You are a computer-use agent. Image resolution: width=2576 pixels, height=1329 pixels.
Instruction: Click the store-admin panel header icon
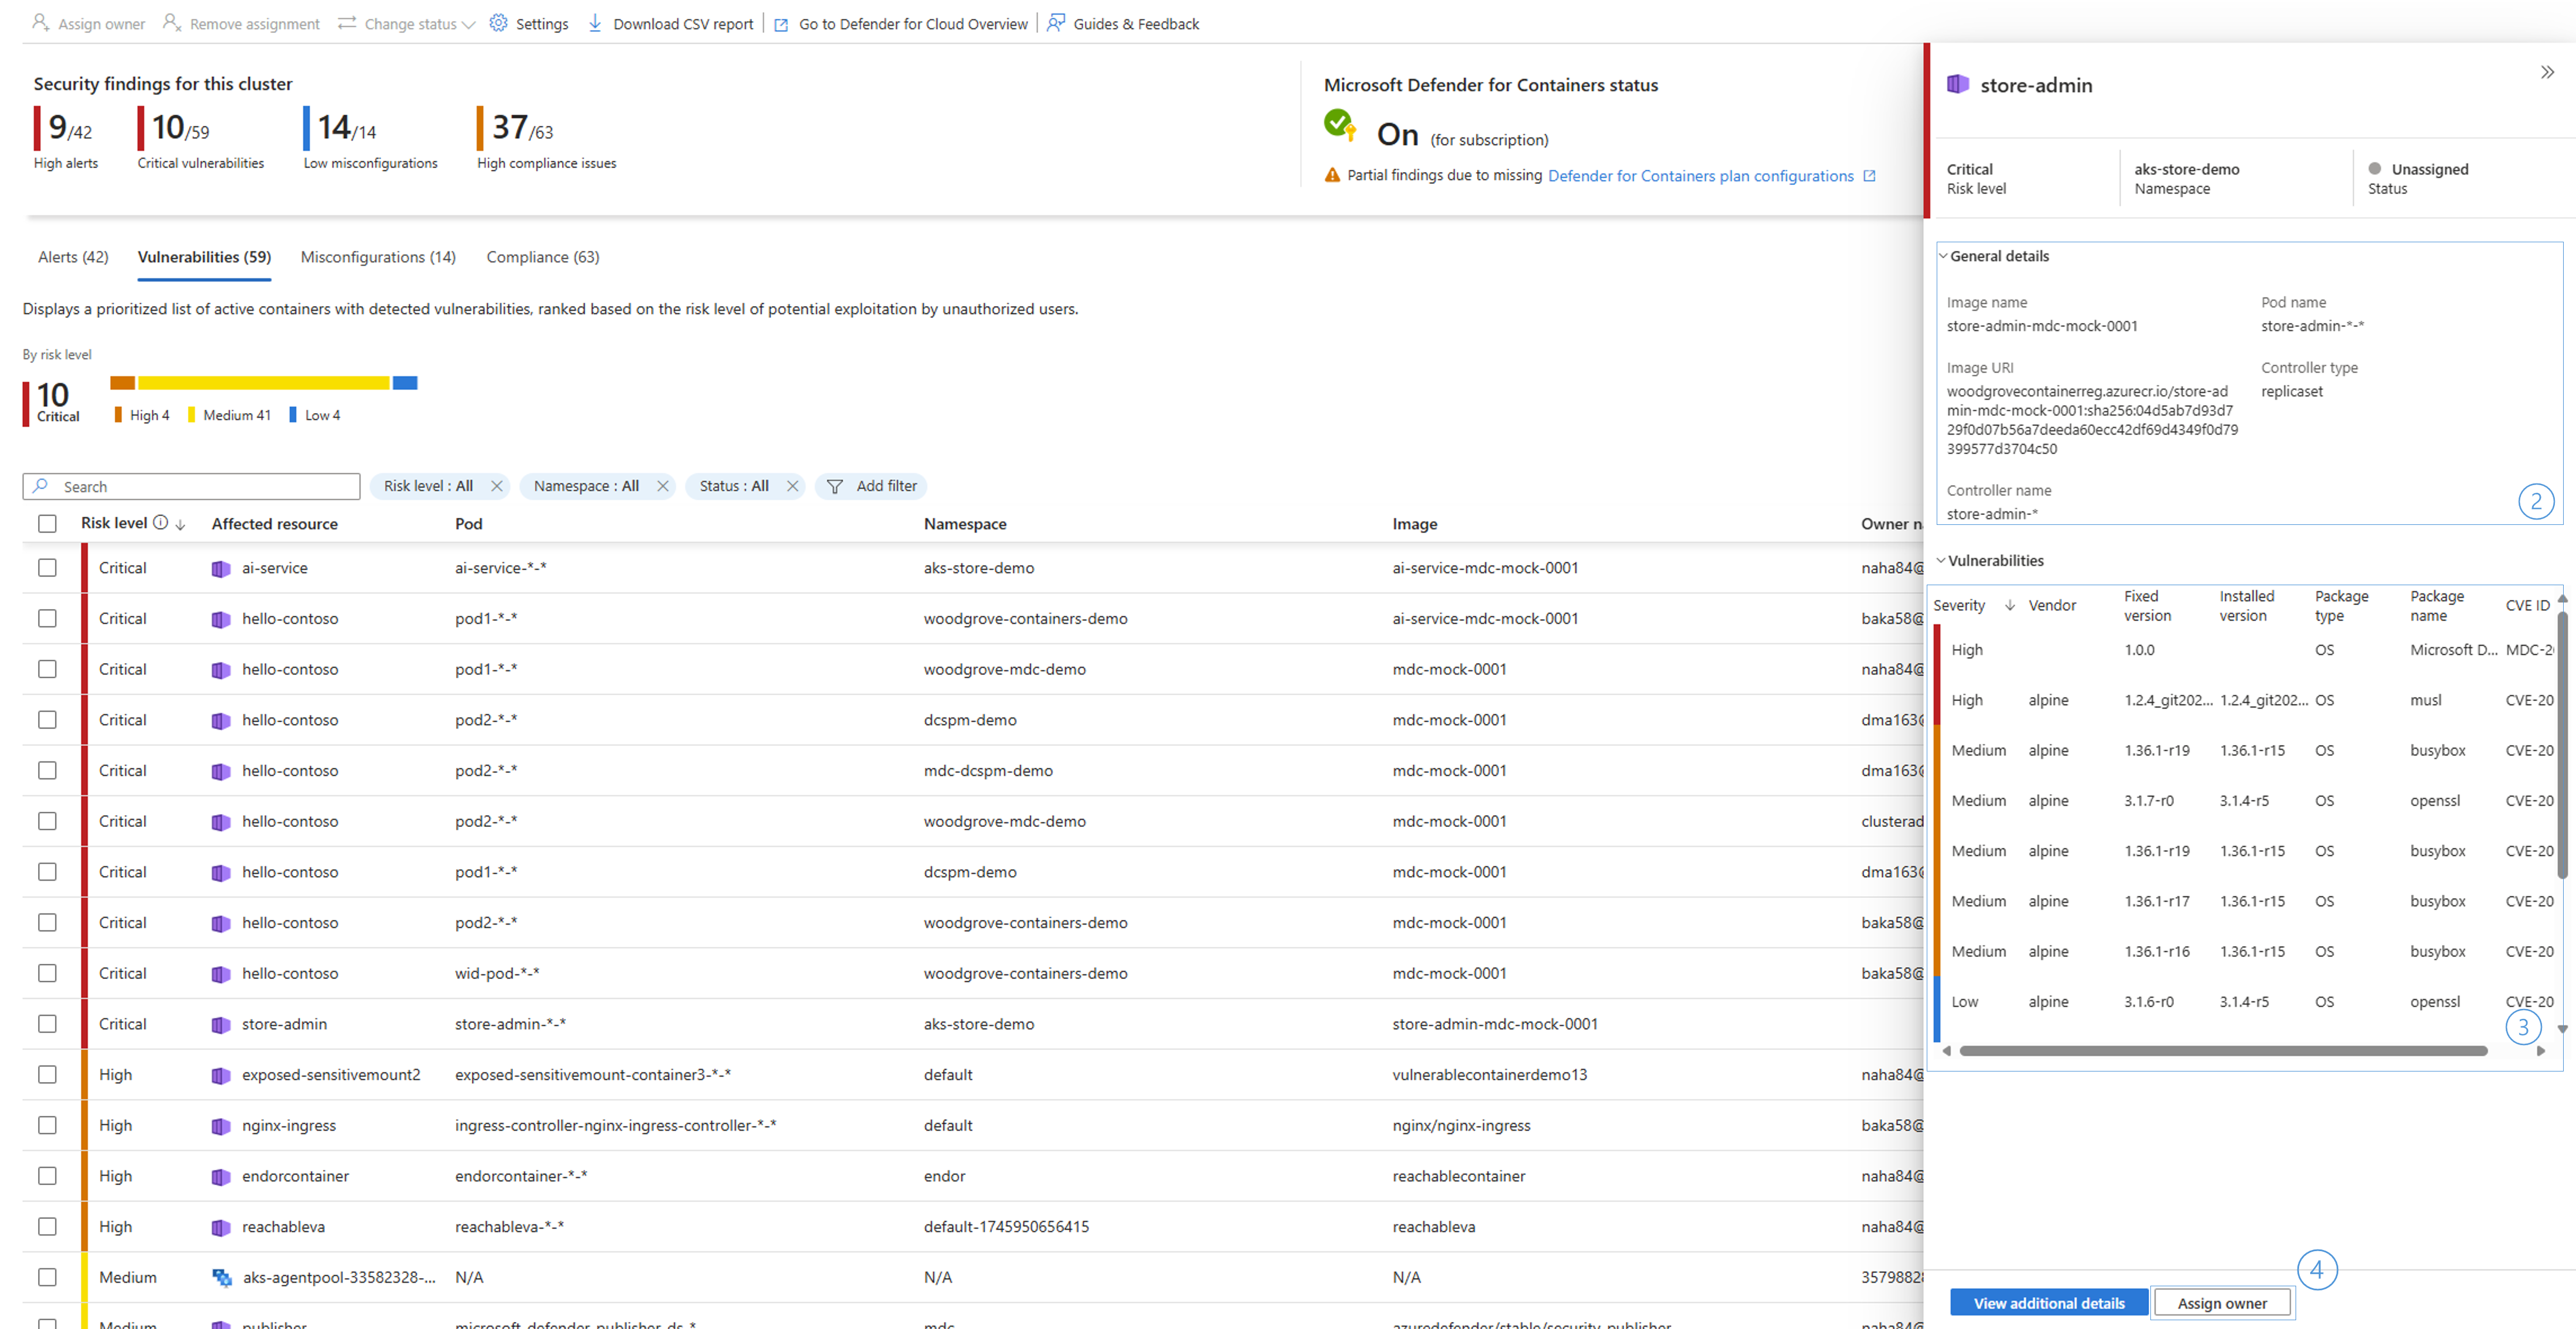pos(1958,84)
